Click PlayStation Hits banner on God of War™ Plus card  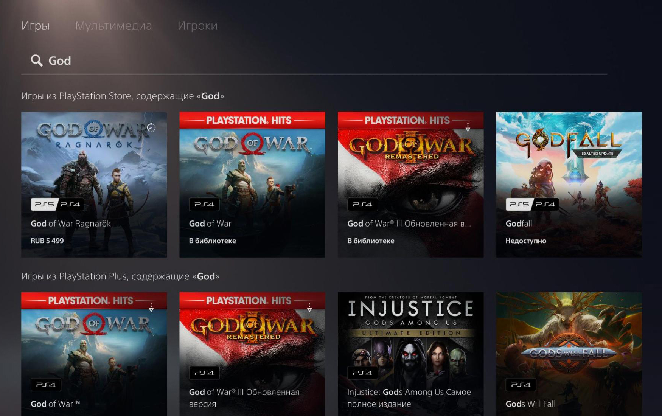tap(94, 301)
